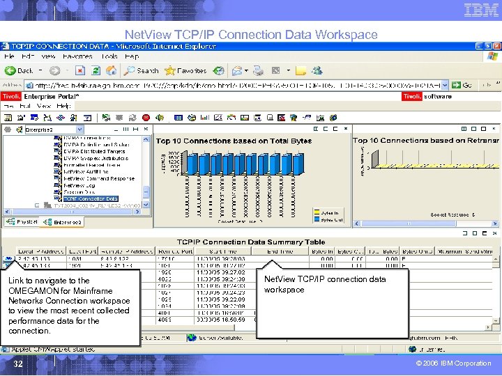Click the Go button next to address bar
Image resolution: width=502 pixels, height=376 pixels.
(462, 86)
